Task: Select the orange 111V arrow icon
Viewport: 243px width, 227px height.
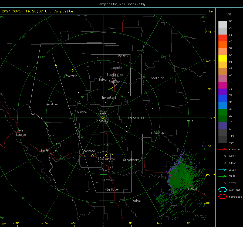Action: click(222, 163)
